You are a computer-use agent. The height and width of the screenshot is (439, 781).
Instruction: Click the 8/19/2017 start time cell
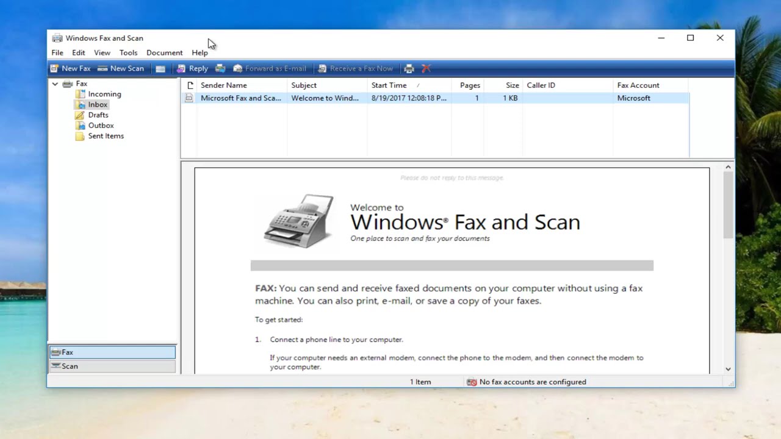click(409, 98)
